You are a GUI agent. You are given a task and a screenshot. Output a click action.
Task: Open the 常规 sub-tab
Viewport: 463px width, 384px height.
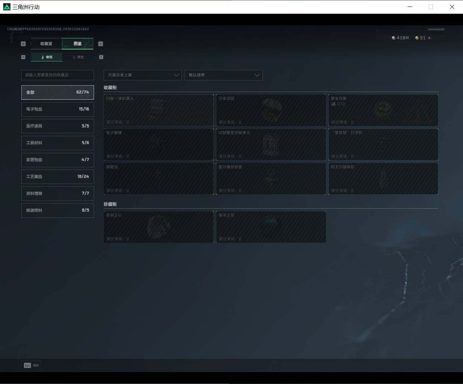[x=46, y=57]
